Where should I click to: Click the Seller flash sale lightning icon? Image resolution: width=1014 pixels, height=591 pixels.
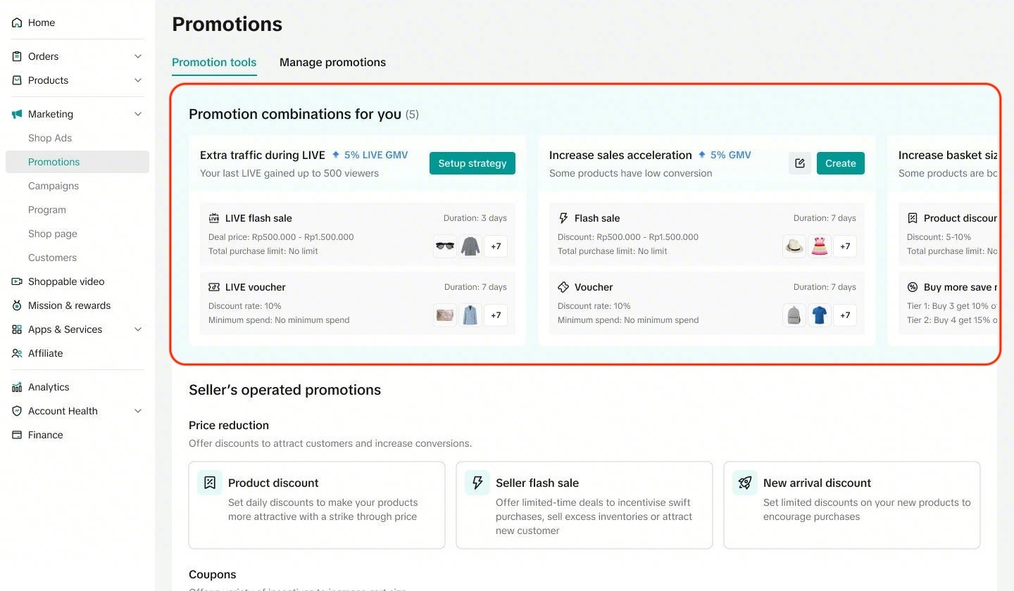click(477, 483)
